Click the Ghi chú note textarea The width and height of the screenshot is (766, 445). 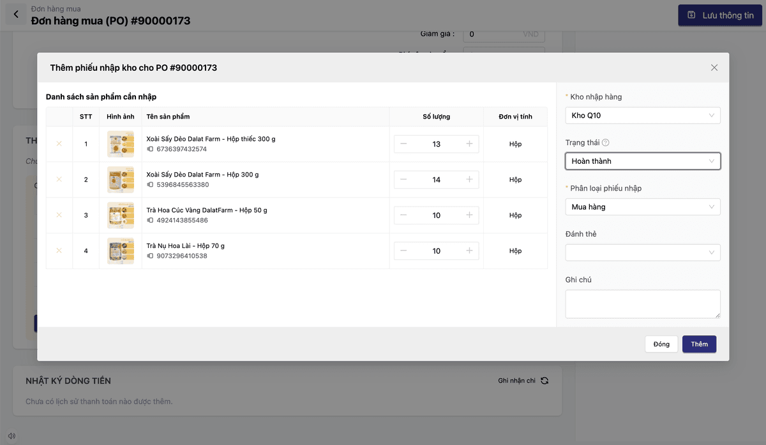[642, 304]
